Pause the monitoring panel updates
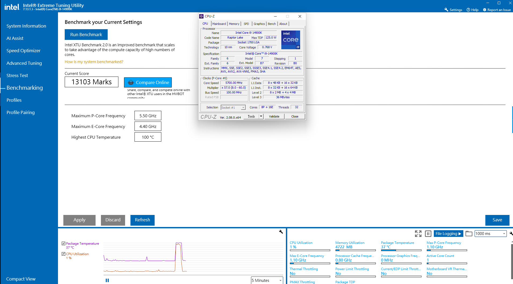 click(428, 234)
